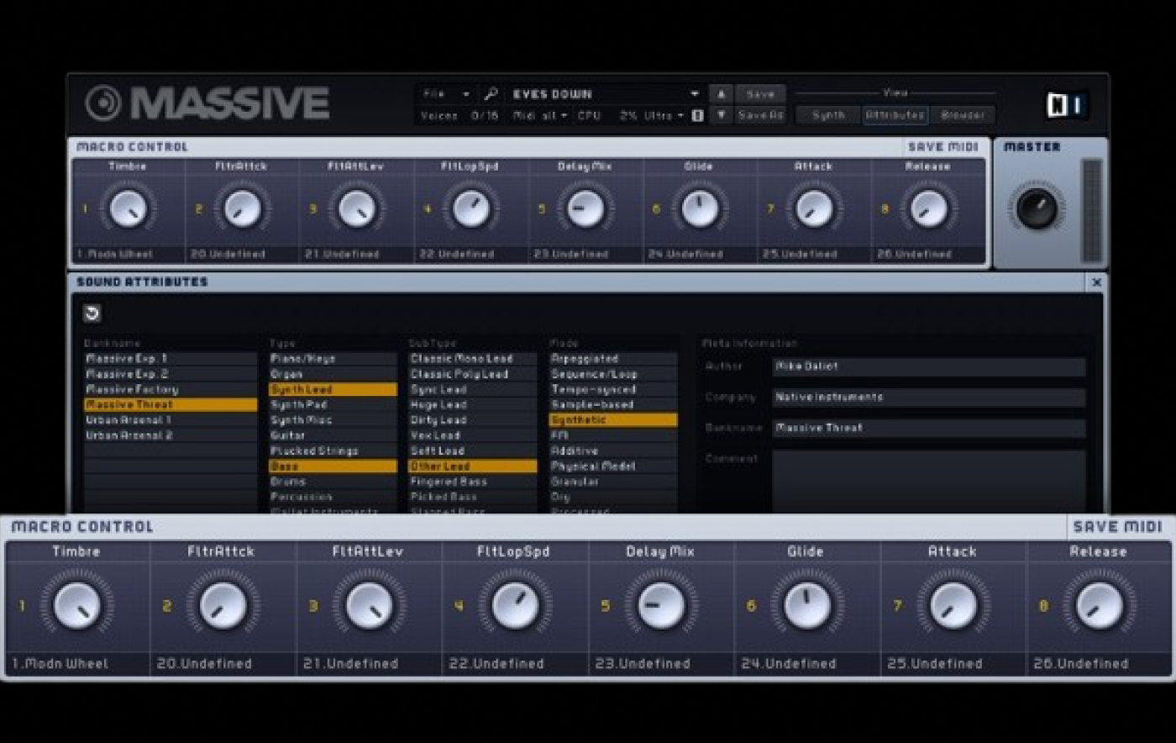1176x743 pixels.
Task: Click SAVE MIDI in the small Macro Control header
Action: coord(943,147)
